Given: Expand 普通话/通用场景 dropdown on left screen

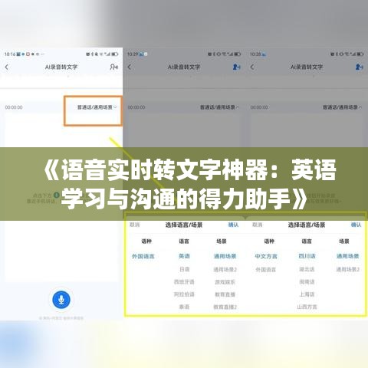Looking at the screenshot, I should pyautogui.click(x=97, y=107).
